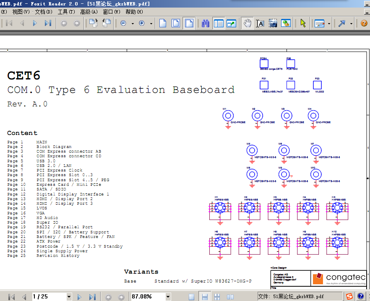
Task: Select the typewriter comment tool
Action: pos(320,23)
